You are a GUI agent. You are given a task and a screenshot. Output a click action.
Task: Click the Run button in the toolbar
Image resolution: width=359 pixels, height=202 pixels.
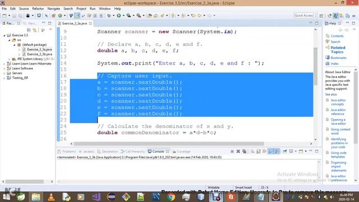[118, 16]
